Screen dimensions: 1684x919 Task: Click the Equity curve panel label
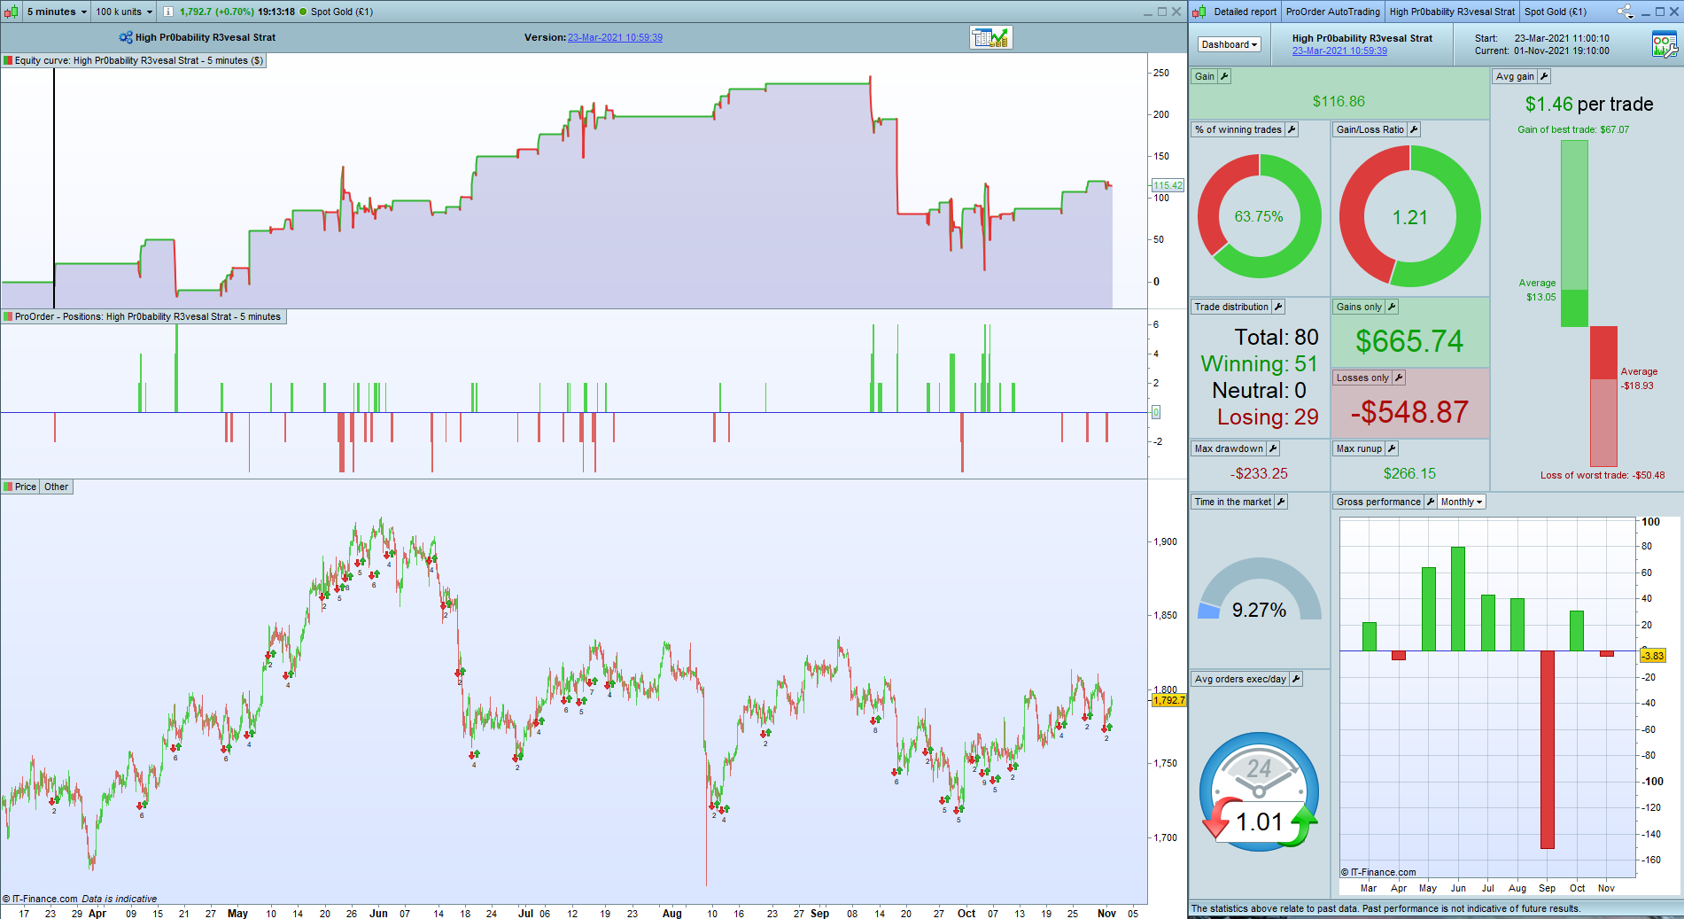[139, 61]
